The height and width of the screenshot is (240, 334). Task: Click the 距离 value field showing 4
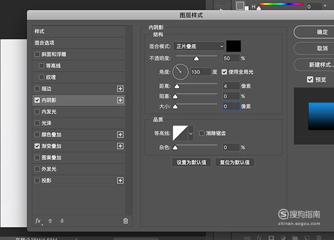pos(232,86)
